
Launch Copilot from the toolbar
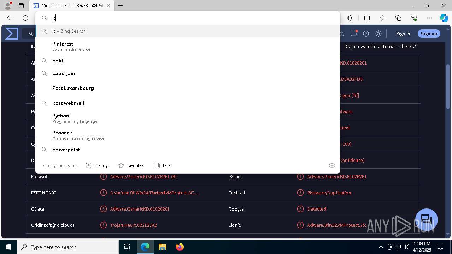point(444,18)
